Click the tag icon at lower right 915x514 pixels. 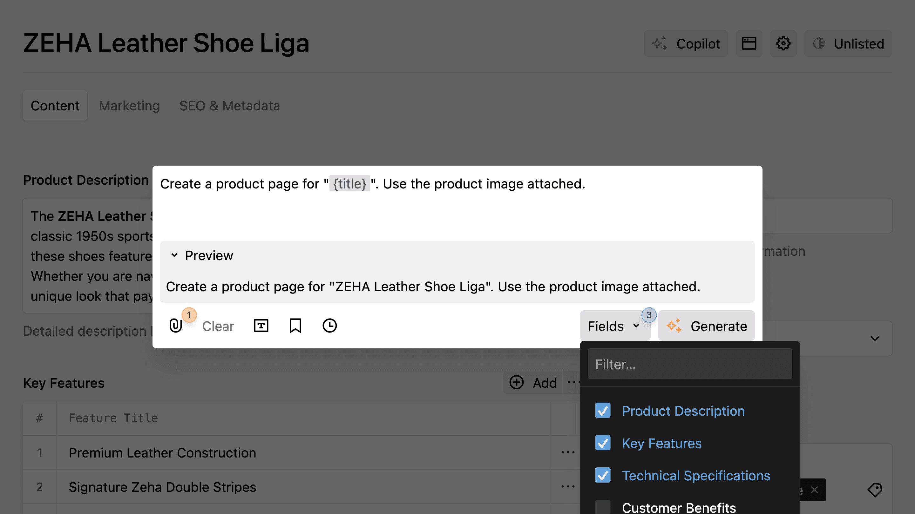click(875, 490)
